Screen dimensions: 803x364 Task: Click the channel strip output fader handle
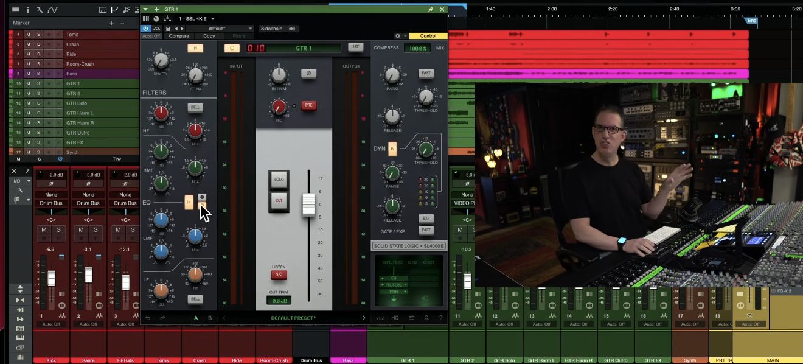308,205
